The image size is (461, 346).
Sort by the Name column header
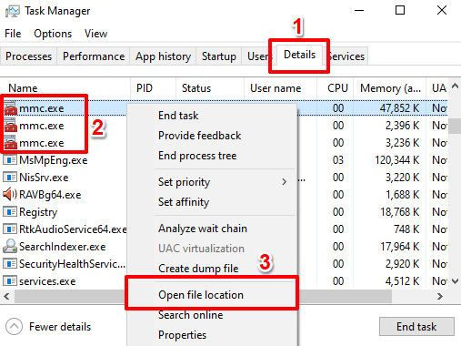click(65, 88)
